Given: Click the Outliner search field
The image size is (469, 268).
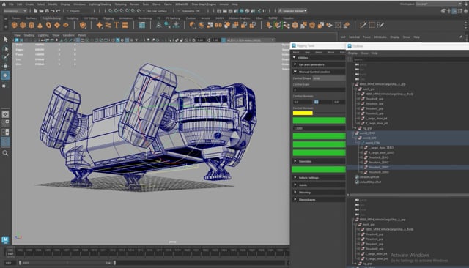Looking at the screenshot, I should (410, 59).
